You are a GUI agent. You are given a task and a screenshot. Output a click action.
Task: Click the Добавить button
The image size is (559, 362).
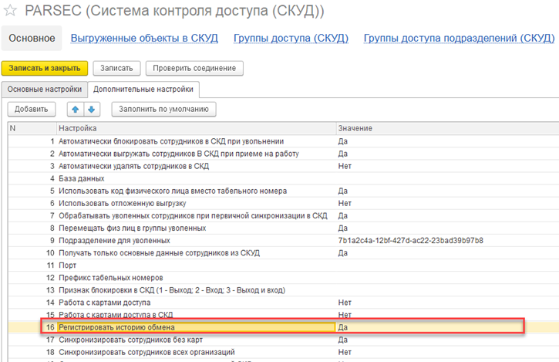[x=31, y=109]
